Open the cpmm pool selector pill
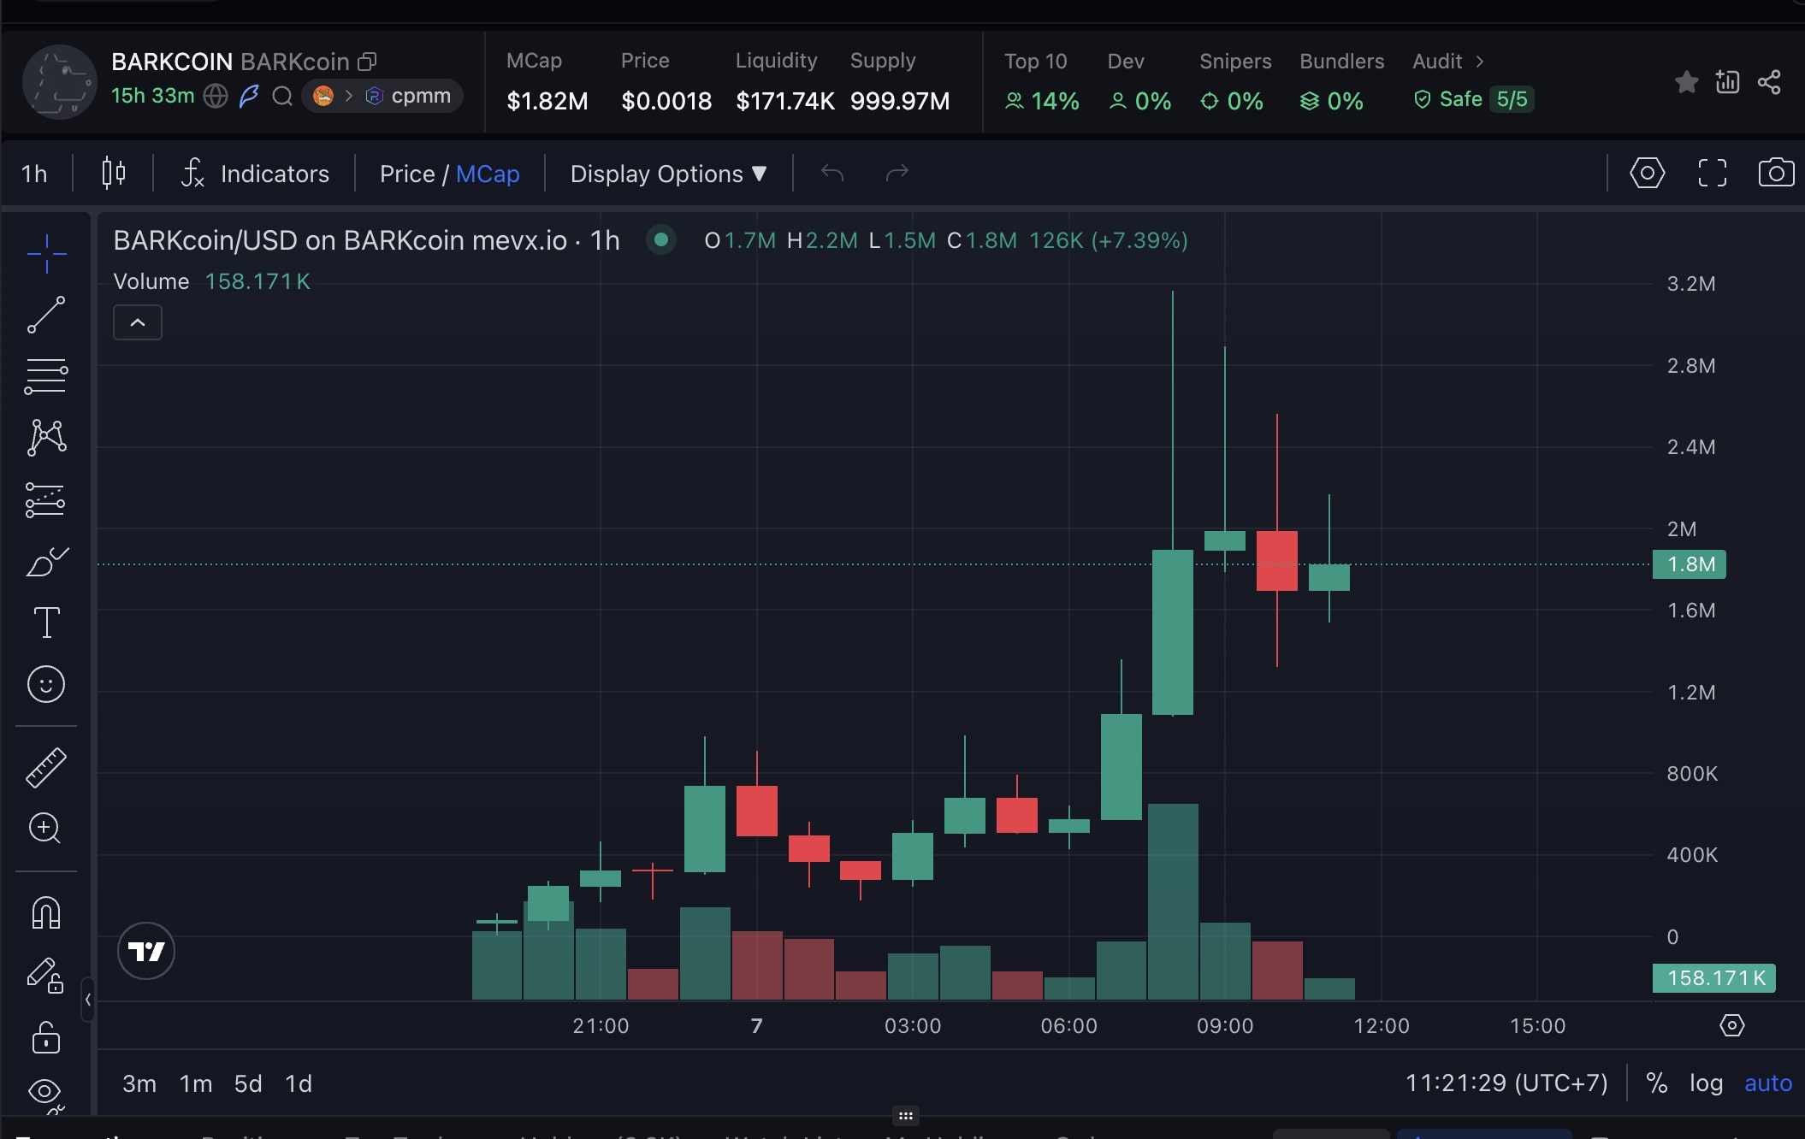1805x1139 pixels. [382, 96]
